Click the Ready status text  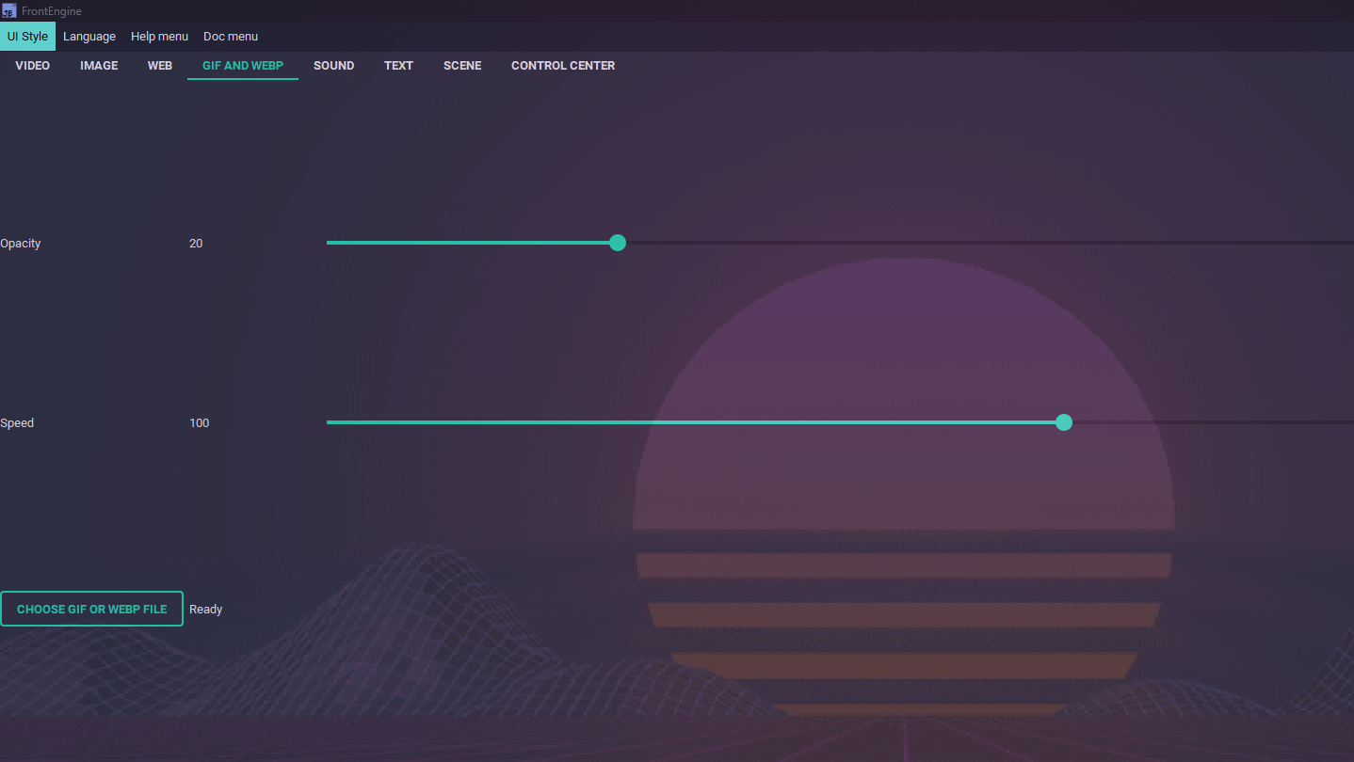pos(206,610)
